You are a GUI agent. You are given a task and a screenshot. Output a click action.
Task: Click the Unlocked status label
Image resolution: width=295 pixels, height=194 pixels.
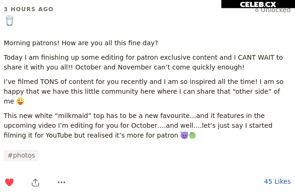coord(275,10)
